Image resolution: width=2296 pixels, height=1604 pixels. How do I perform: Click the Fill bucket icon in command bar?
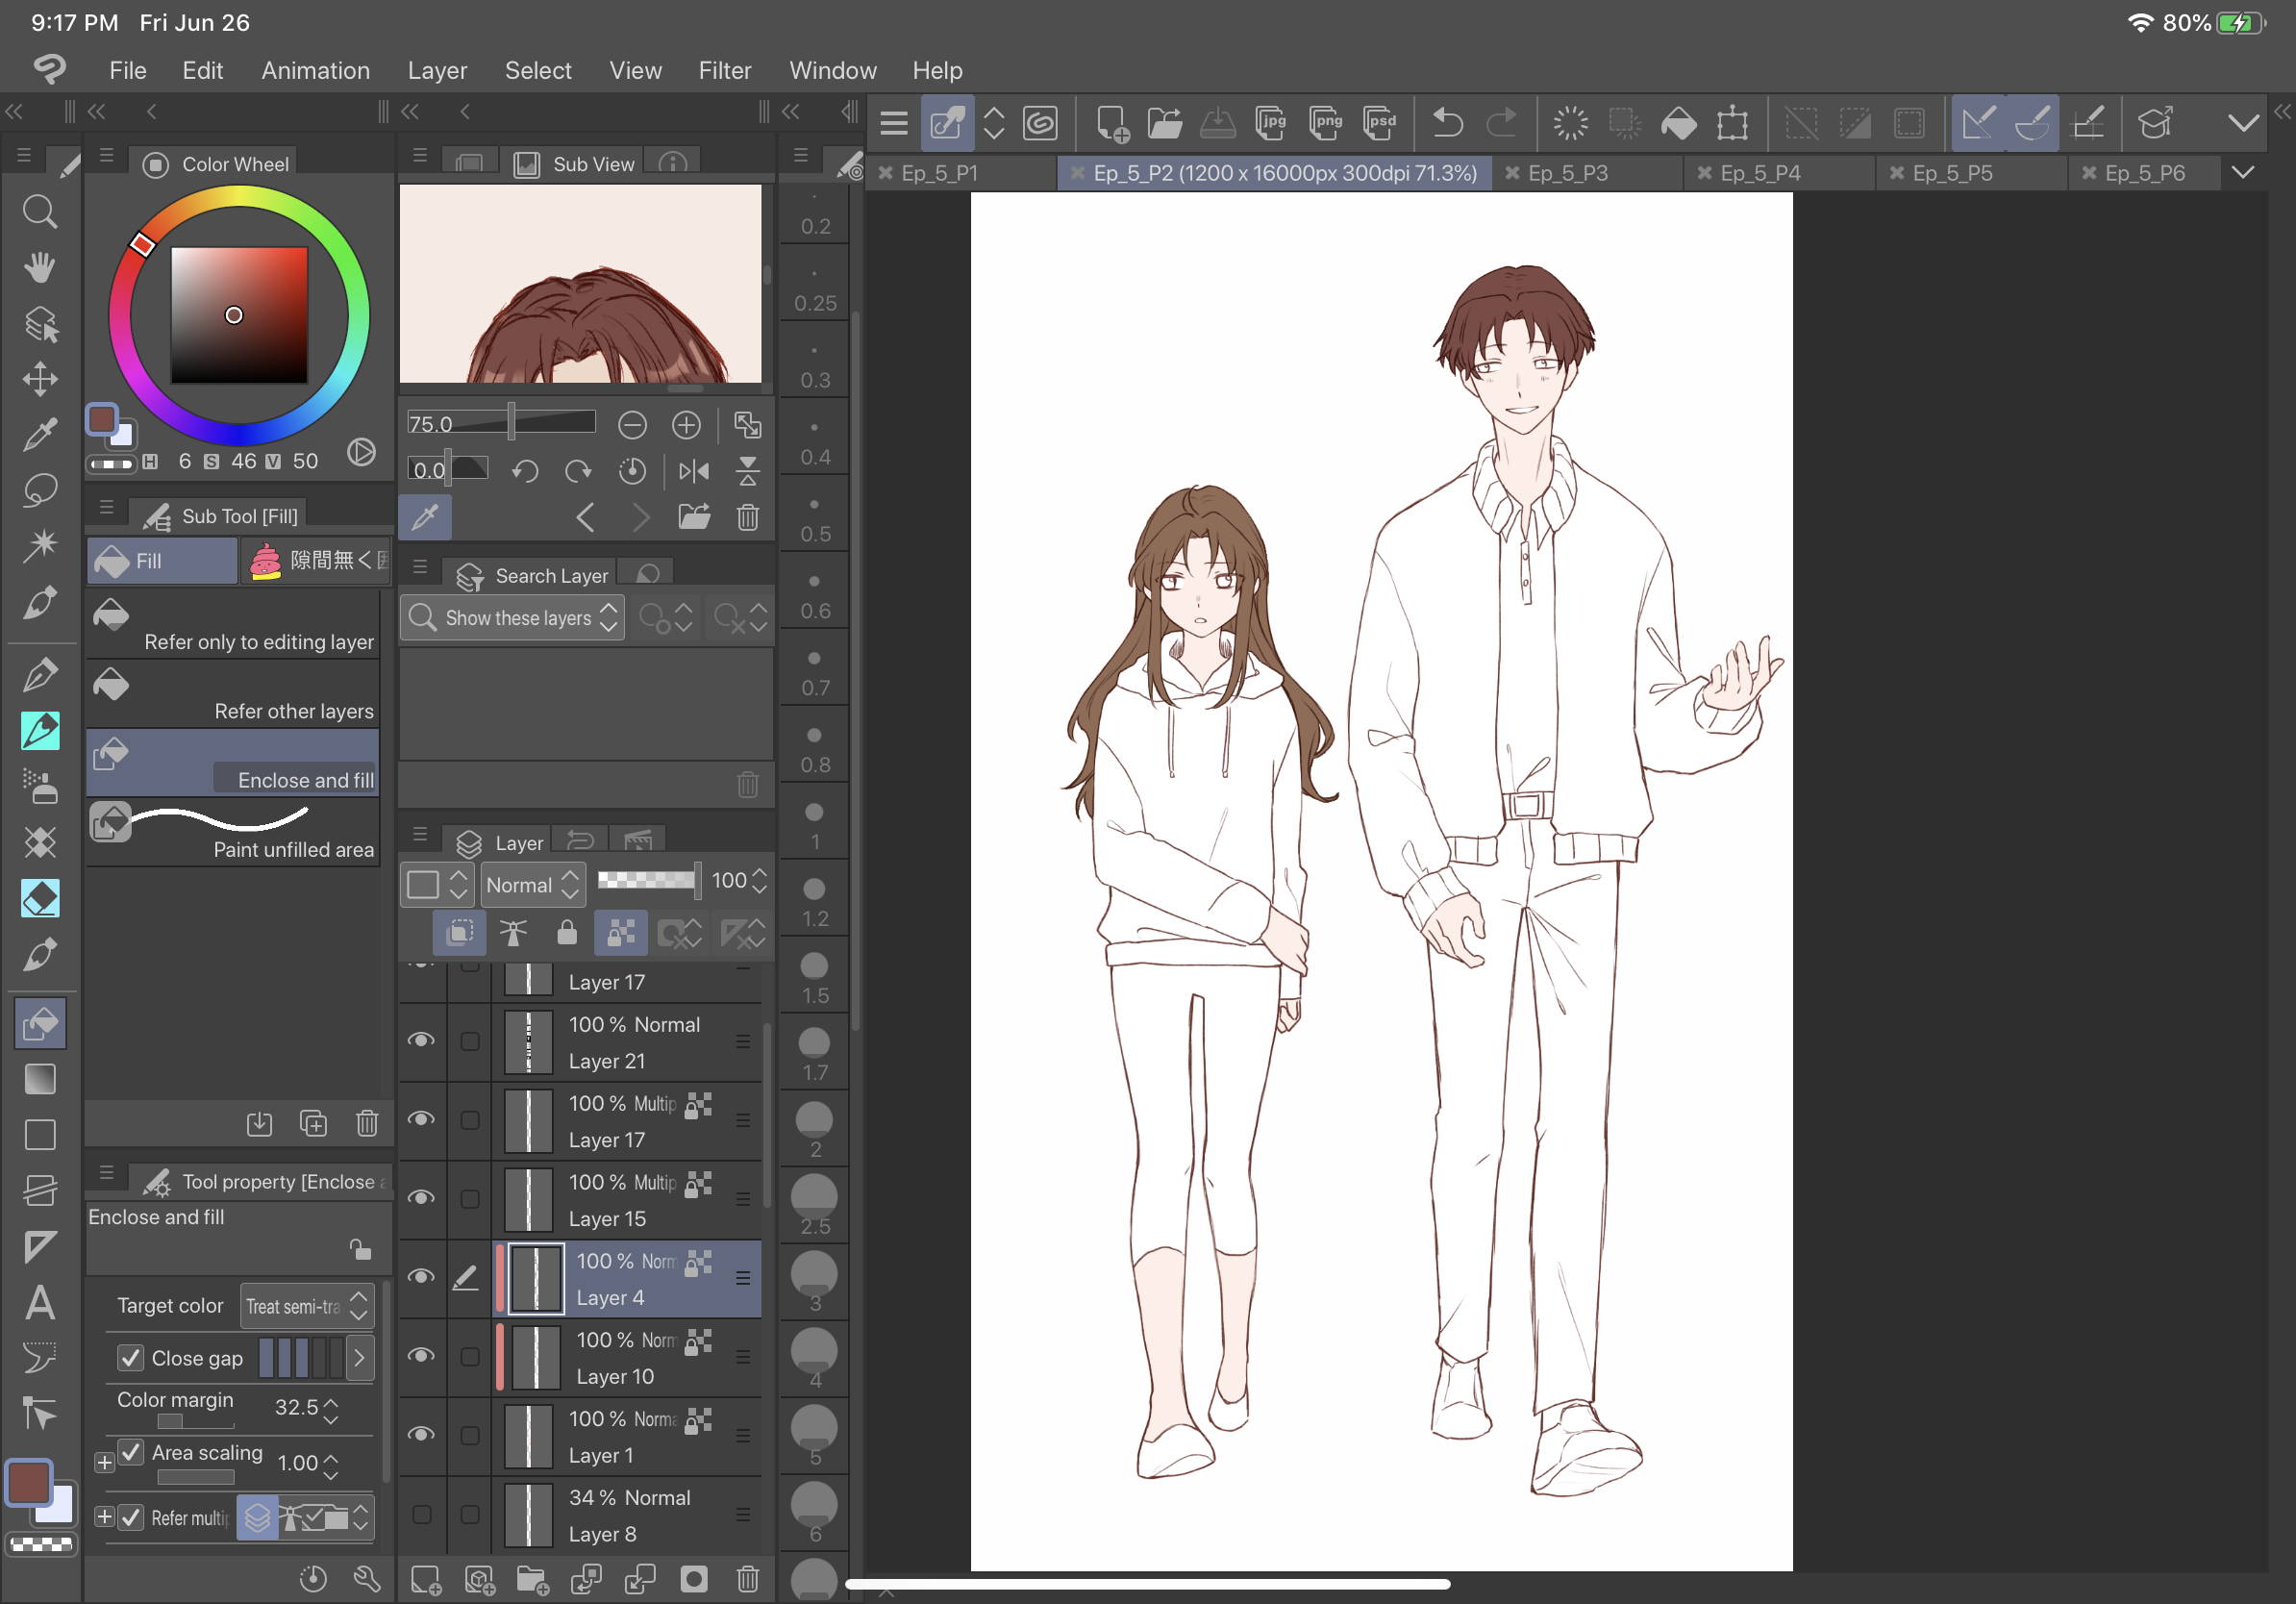click(1679, 123)
